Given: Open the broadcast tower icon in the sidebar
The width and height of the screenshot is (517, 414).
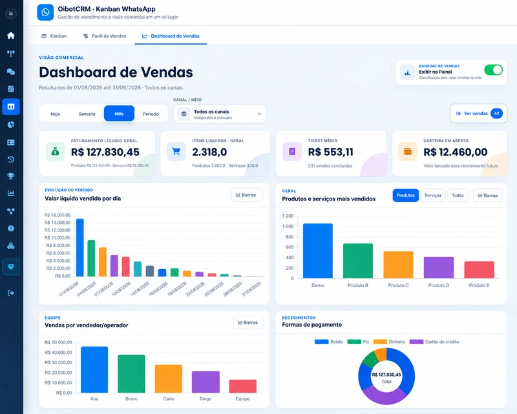Looking at the screenshot, I should (11, 54).
